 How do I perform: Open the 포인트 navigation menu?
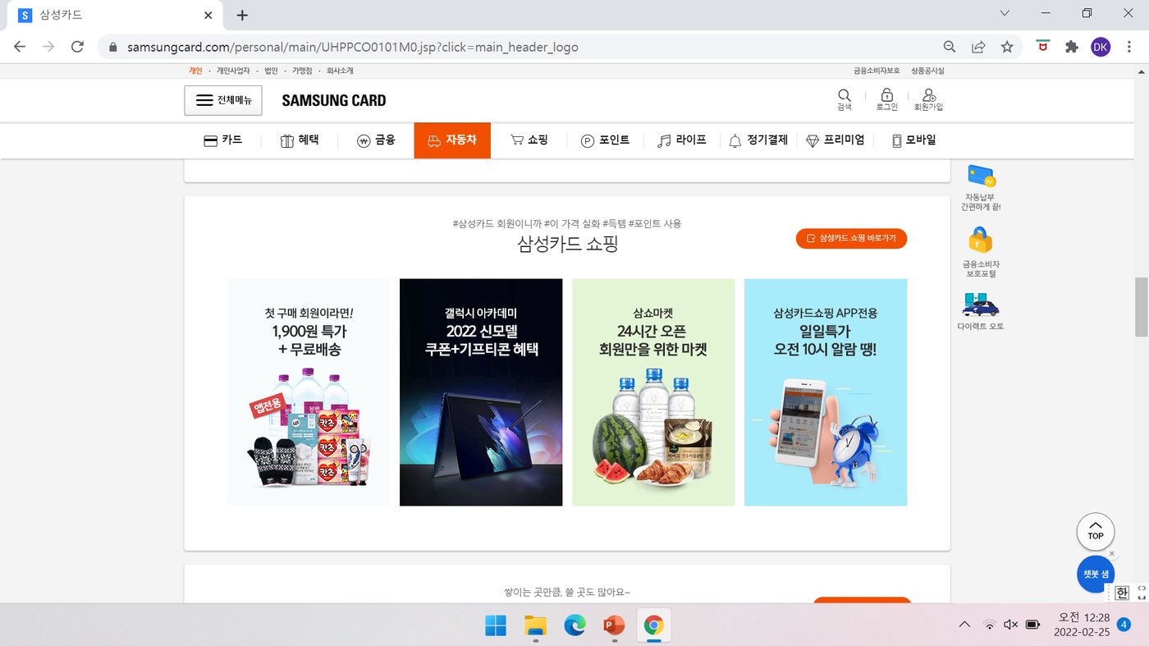point(605,140)
